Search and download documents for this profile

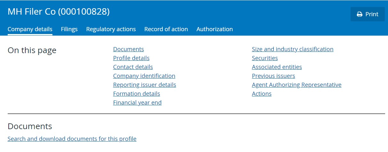pyautogui.click(x=72, y=139)
